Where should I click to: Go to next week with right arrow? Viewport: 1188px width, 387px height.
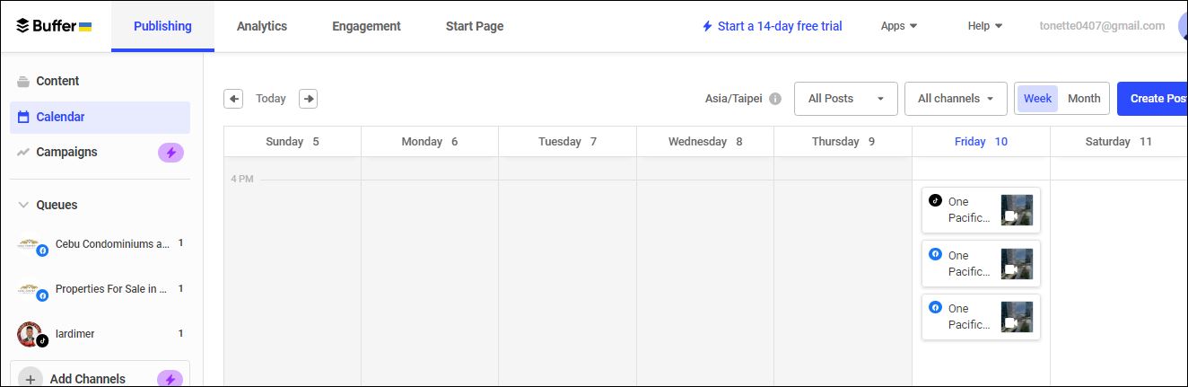point(308,99)
